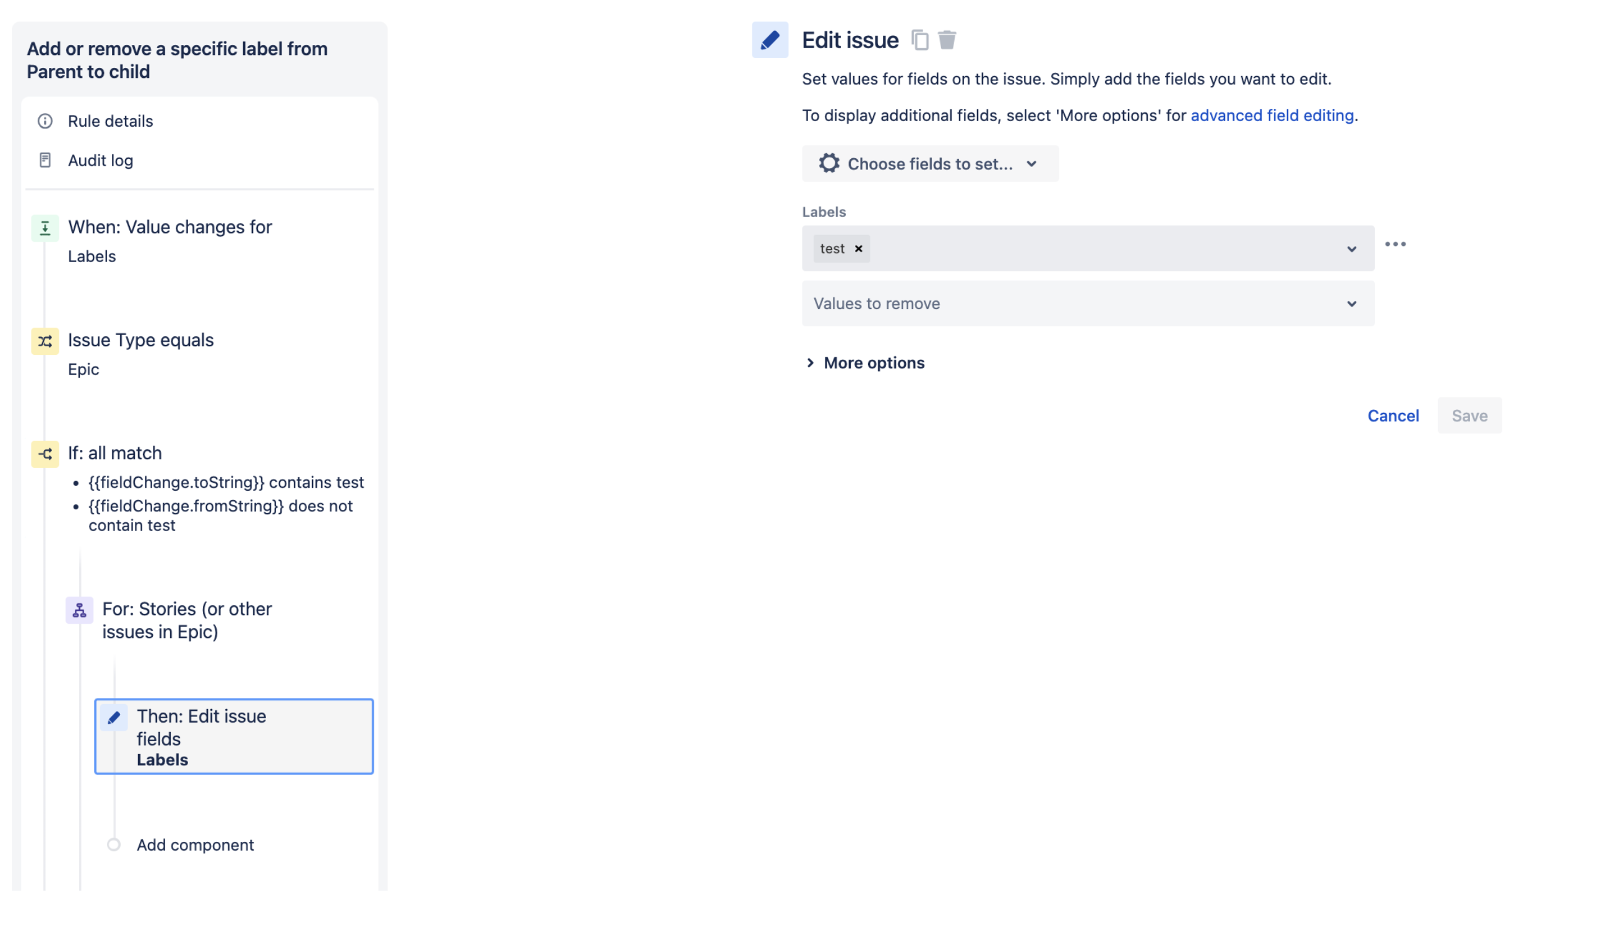Screen dimensions: 1605x926
Task: Select the For: Stories branch component
Action: [187, 620]
